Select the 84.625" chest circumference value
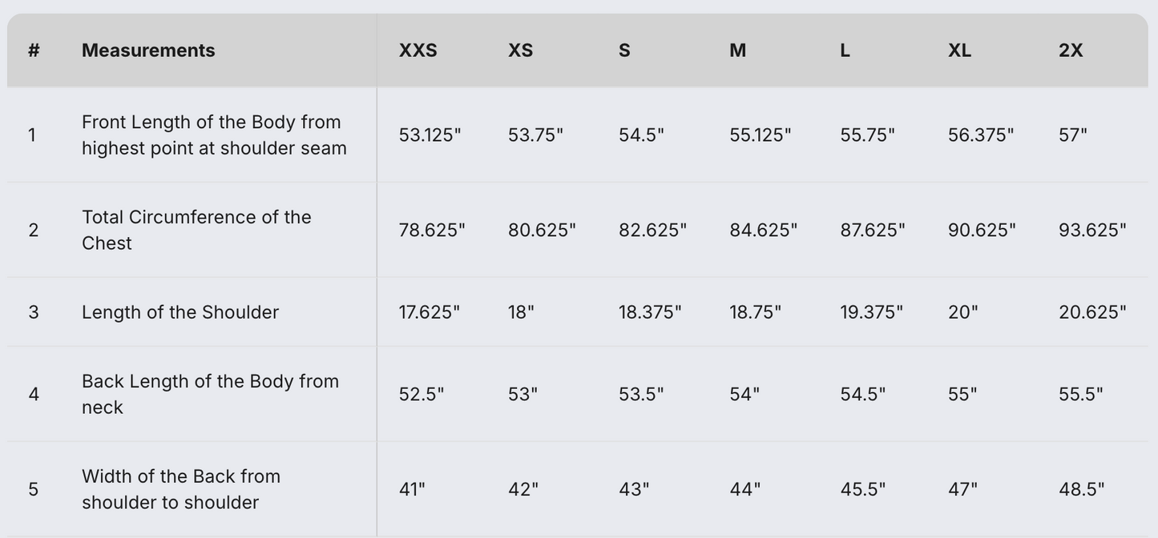Image resolution: width=1158 pixels, height=538 pixels. click(x=763, y=230)
